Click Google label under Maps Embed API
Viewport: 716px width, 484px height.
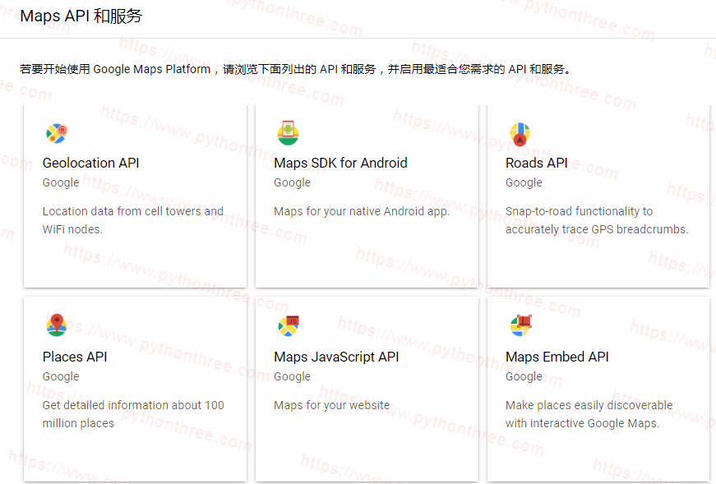point(524,376)
